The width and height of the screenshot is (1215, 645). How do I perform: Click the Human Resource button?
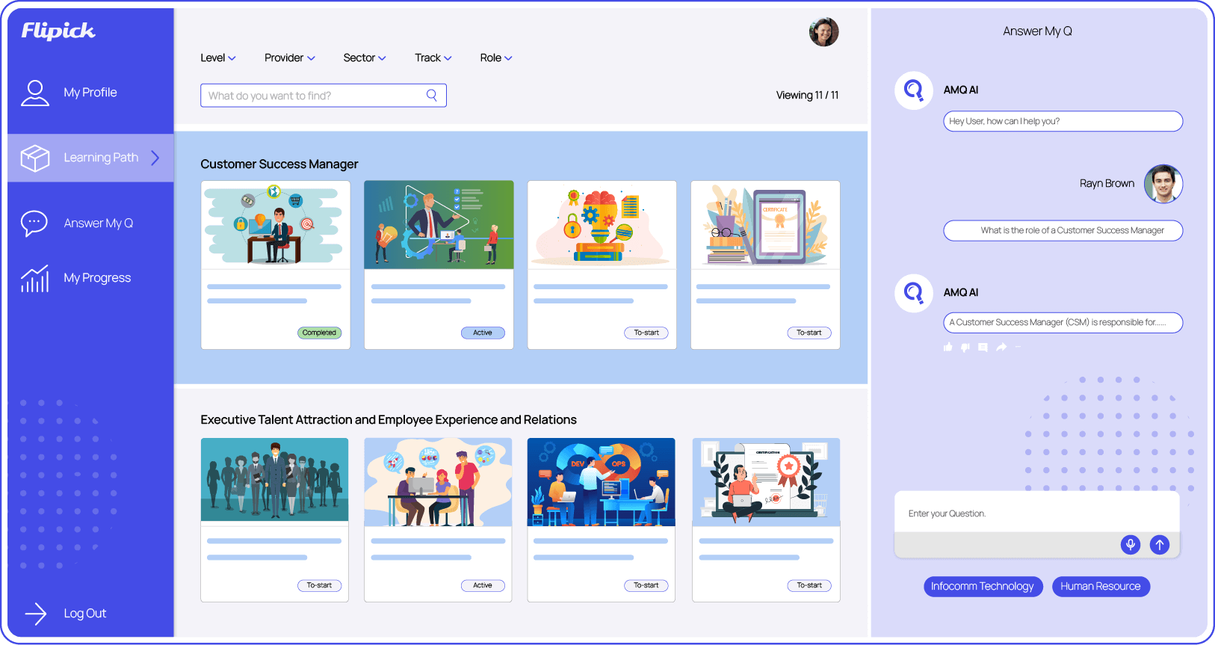tap(1100, 587)
